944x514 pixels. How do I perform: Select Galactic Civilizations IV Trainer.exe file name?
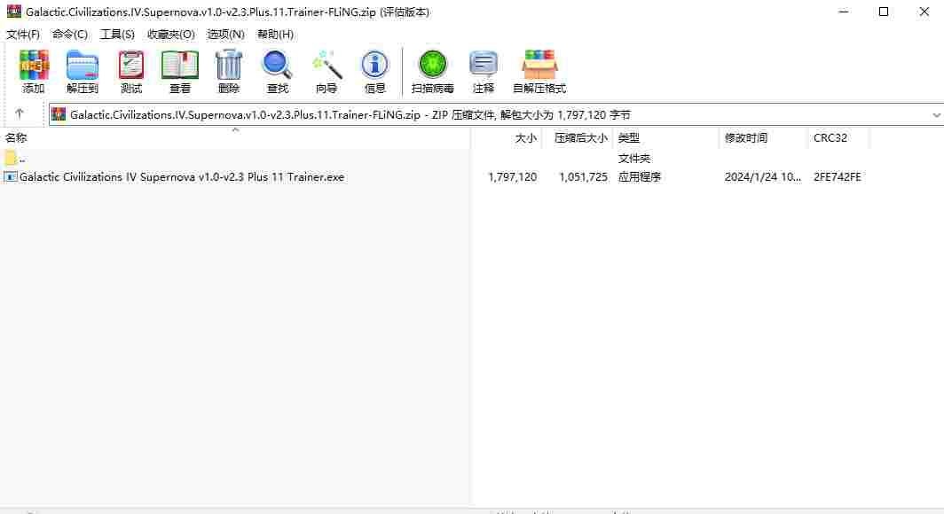tap(182, 176)
